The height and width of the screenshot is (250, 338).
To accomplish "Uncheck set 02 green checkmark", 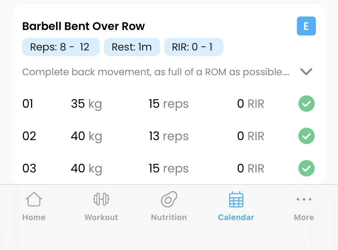I will tap(306, 136).
